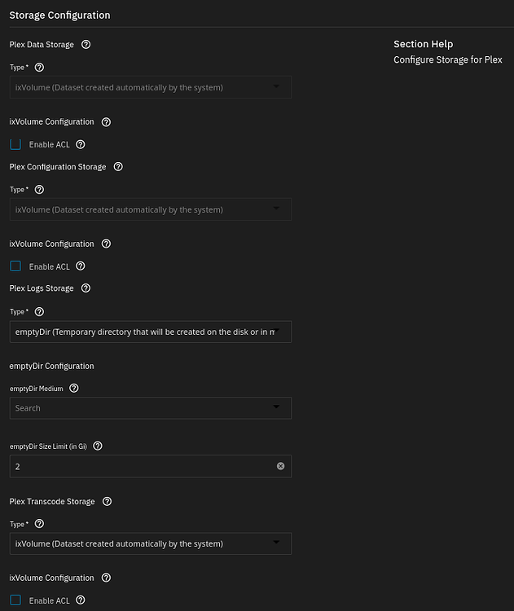Screen dimensions: 514x611
Task: Click help icon for Plex Transcode Storage
Action: tap(108, 502)
